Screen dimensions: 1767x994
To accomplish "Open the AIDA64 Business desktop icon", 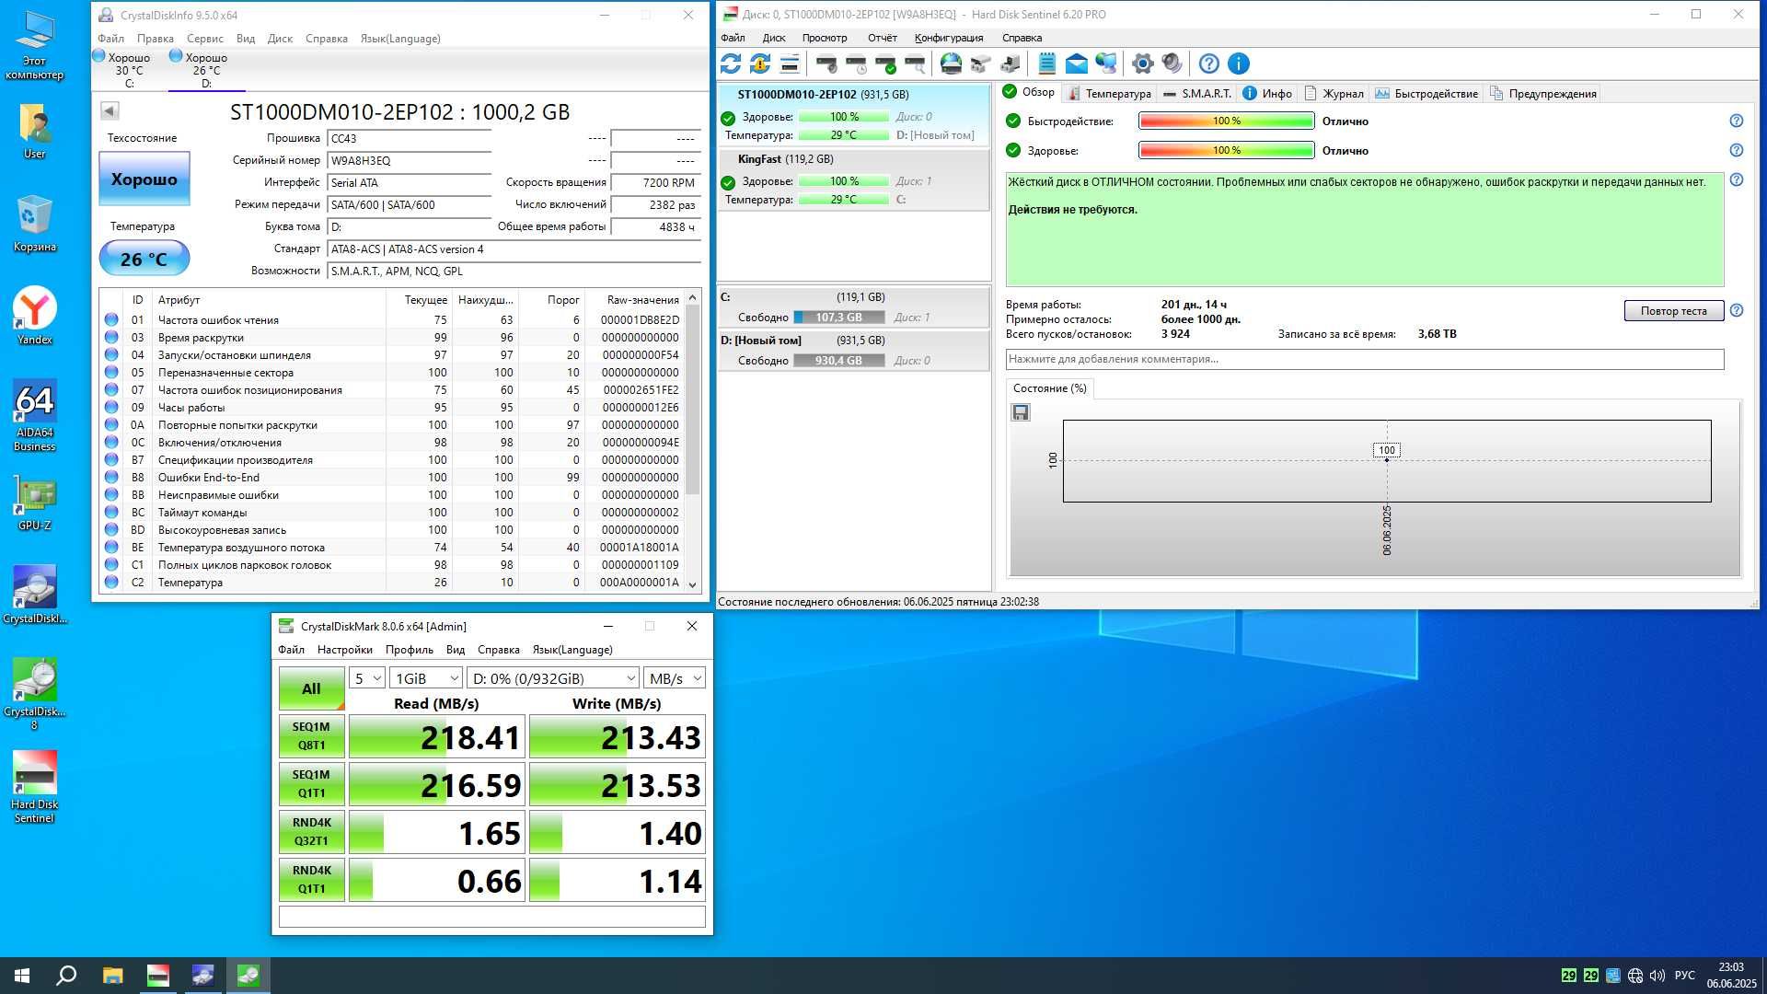I will tap(35, 416).
